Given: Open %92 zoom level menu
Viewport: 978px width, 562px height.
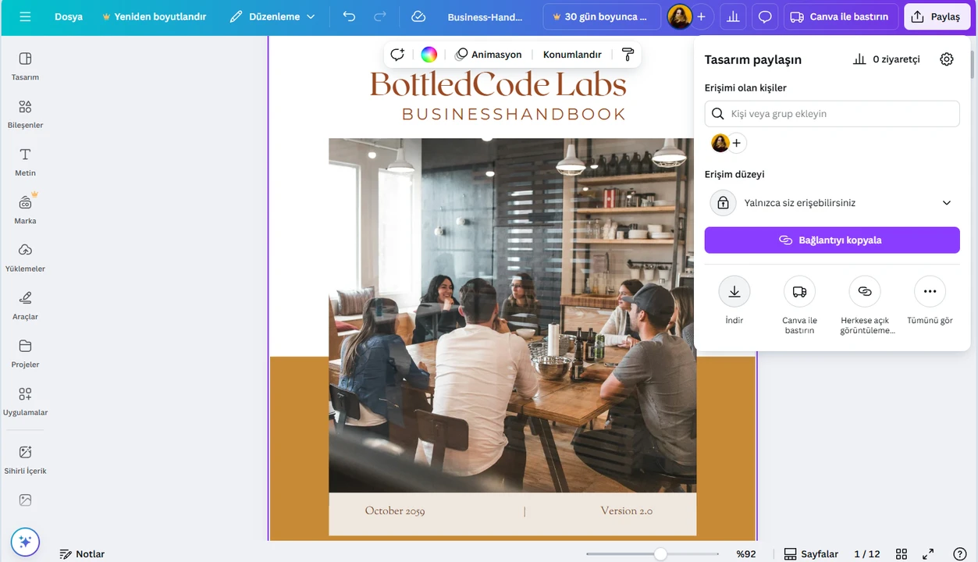Looking at the screenshot, I should (x=746, y=553).
